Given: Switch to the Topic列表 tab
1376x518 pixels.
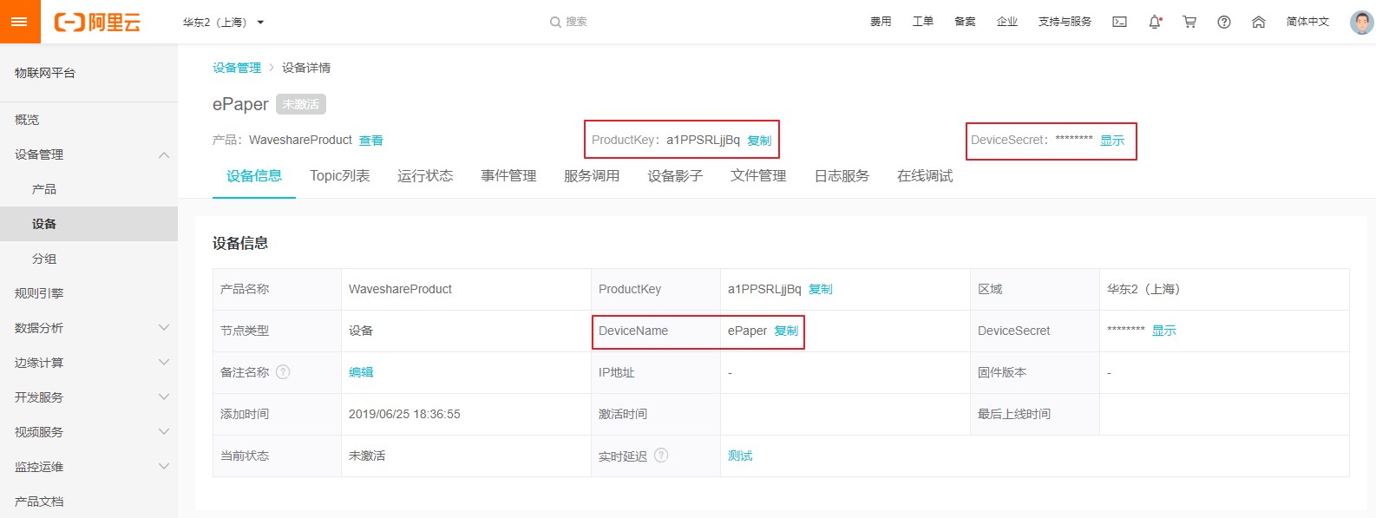Looking at the screenshot, I should [x=340, y=176].
